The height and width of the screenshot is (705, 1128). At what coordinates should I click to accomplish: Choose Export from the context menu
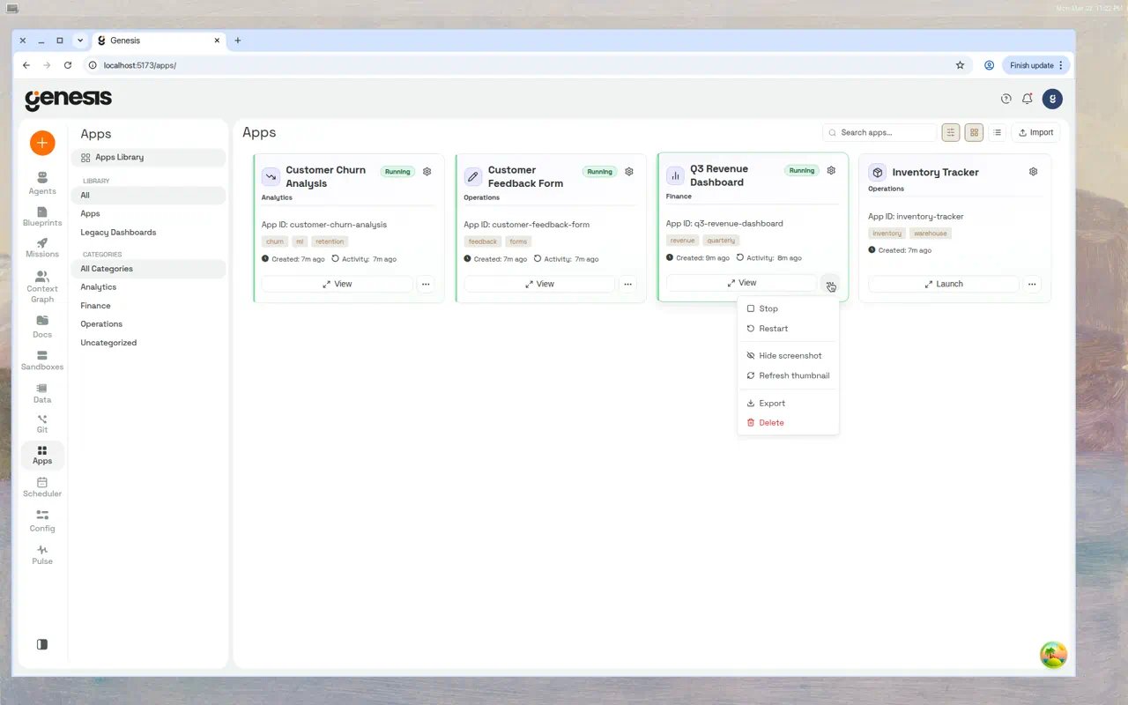(788, 403)
